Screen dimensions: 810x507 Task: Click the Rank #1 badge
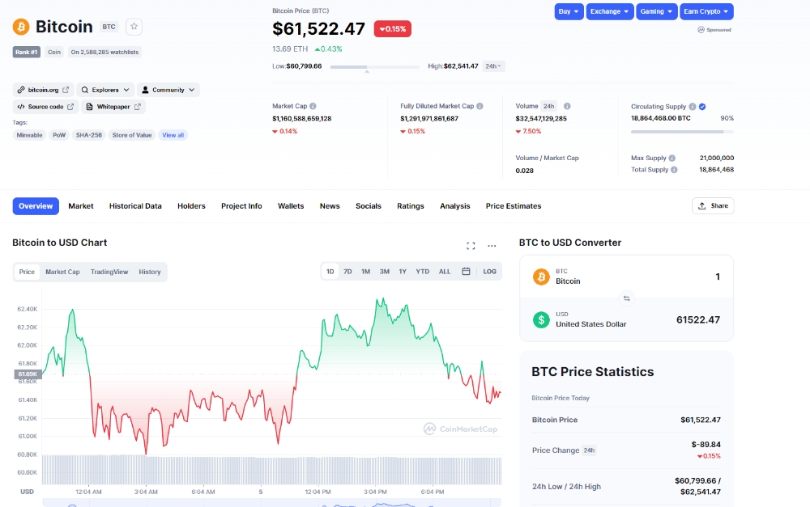pyautogui.click(x=27, y=52)
